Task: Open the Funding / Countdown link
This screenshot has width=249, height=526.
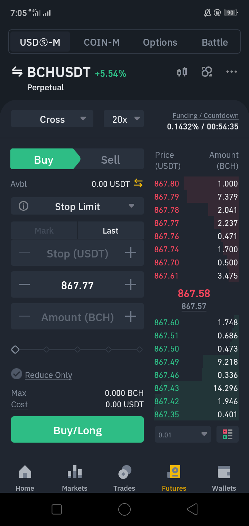Action: coord(205,116)
